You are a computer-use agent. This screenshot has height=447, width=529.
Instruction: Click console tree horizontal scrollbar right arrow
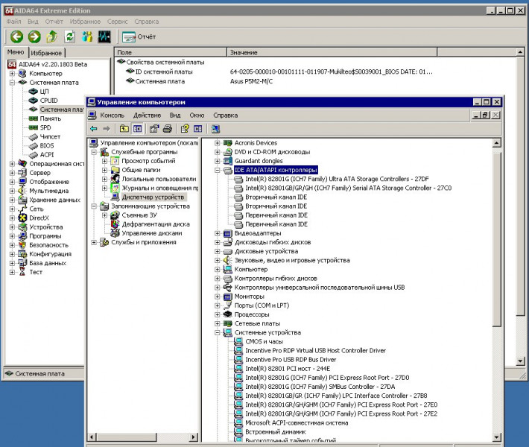(194, 437)
